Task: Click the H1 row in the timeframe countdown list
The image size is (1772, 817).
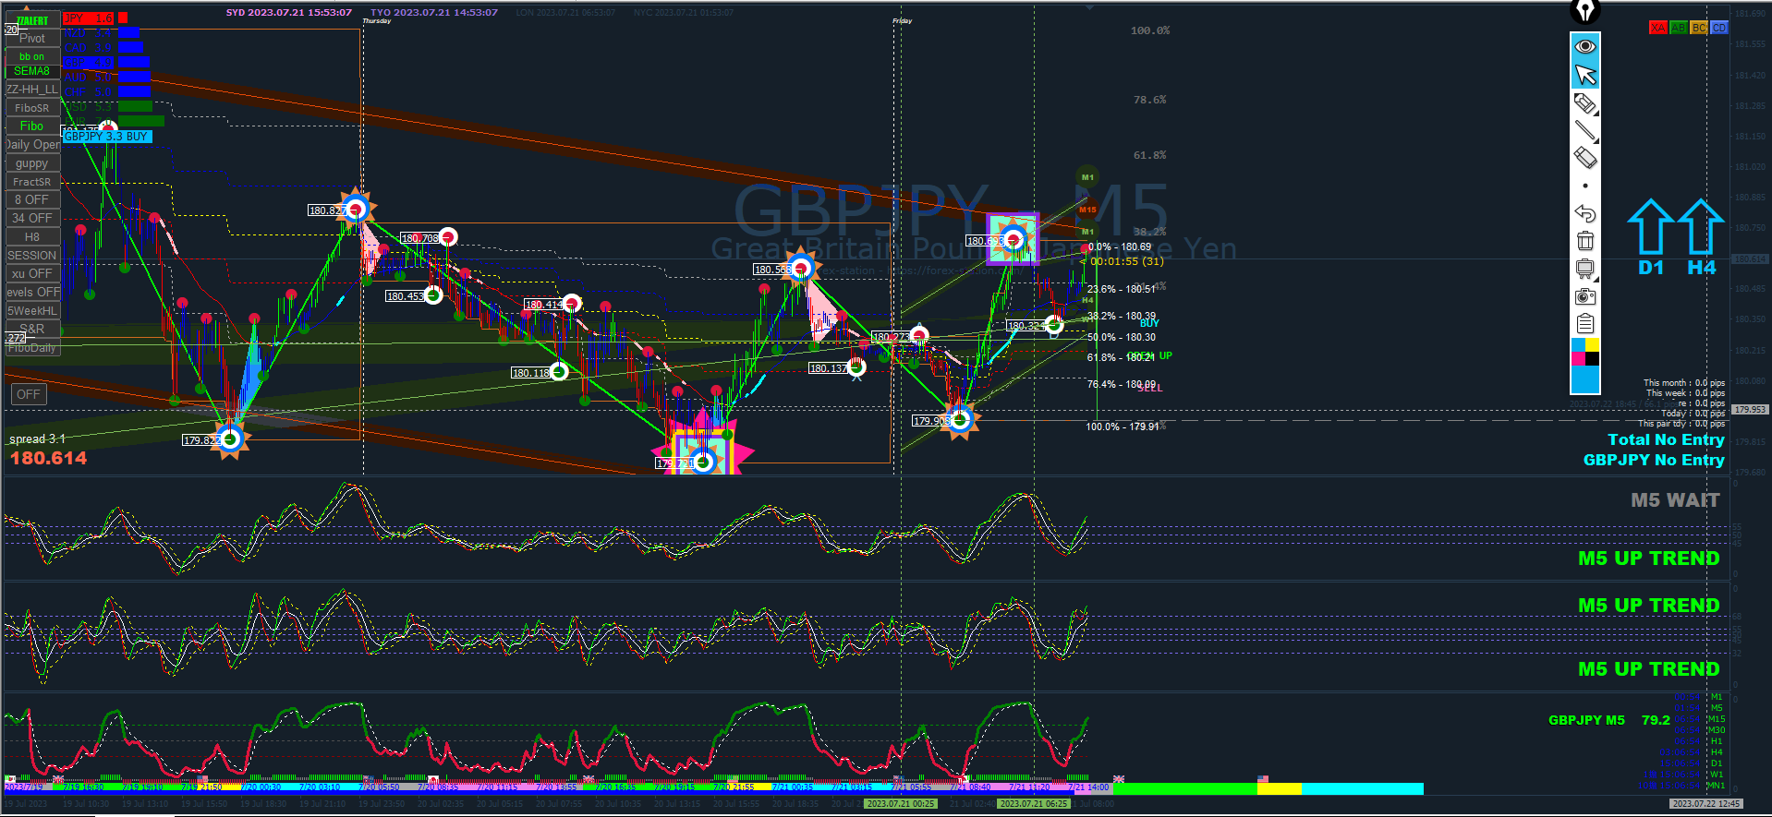Action: click(x=1700, y=741)
